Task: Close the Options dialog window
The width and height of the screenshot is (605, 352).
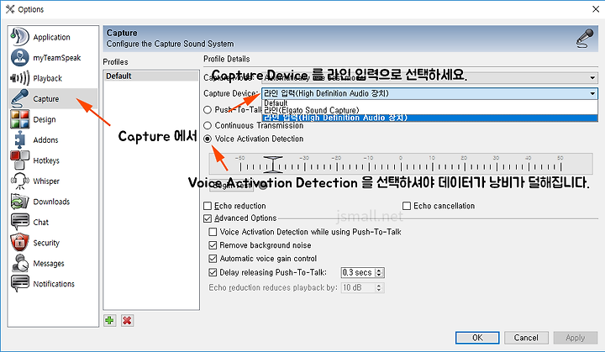Action: (596, 9)
